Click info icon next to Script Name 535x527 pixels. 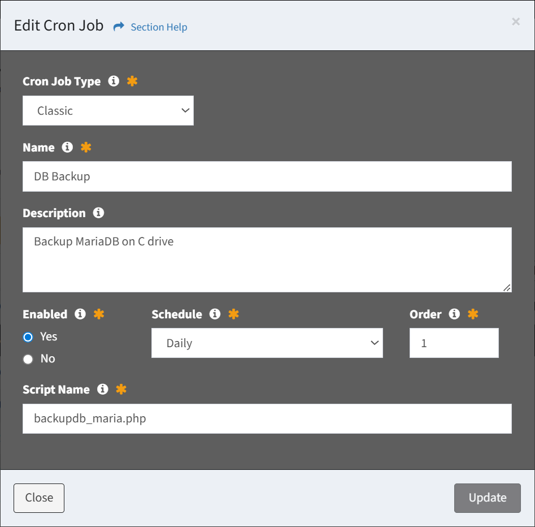[102, 389]
